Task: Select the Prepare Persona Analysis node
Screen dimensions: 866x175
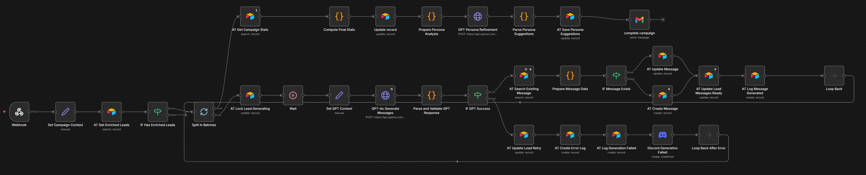Action: point(432,16)
